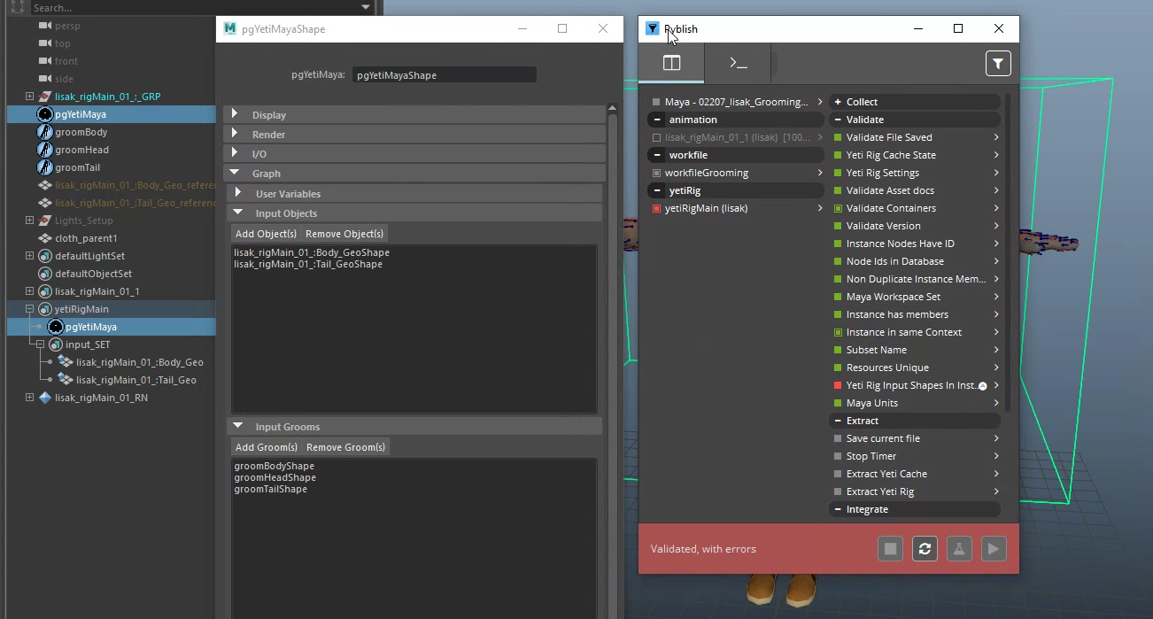This screenshot has width=1153, height=619.
Task: Click Add Object(s) button
Action: (266, 234)
